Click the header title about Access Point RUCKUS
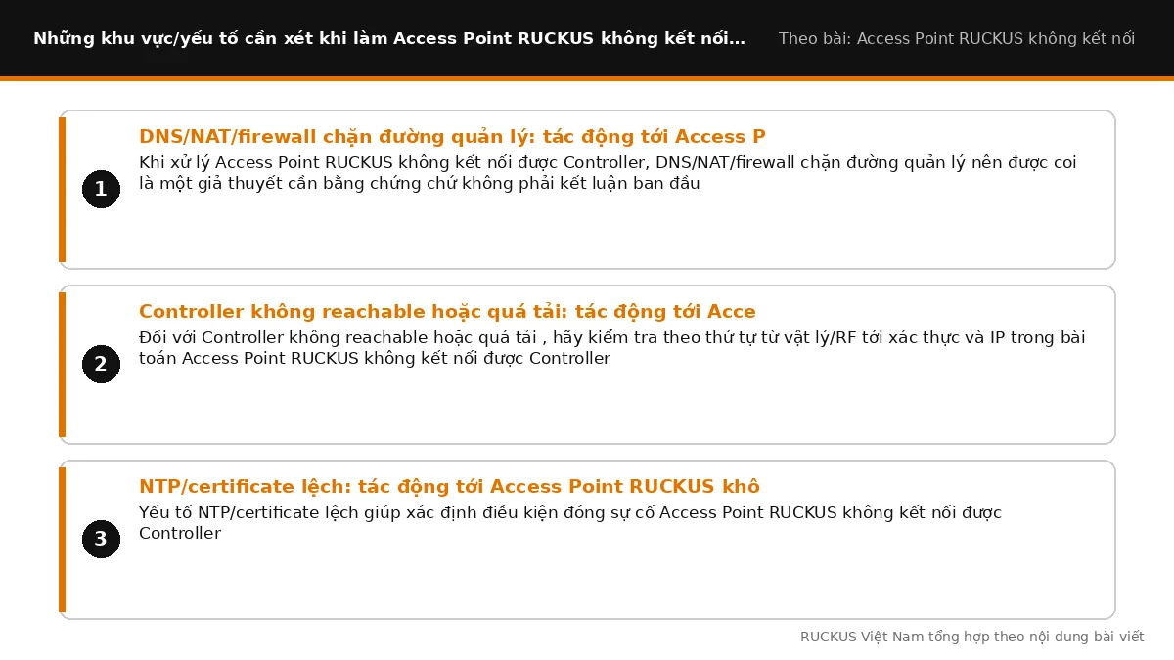This screenshot has height=660, width=1174. coord(389,39)
